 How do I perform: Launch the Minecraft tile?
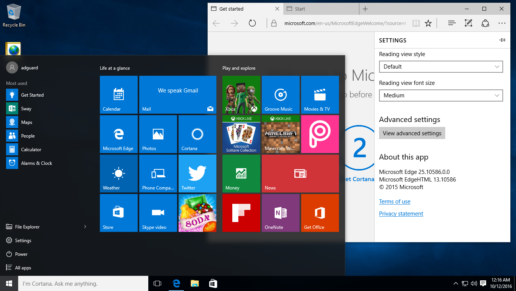click(x=281, y=134)
